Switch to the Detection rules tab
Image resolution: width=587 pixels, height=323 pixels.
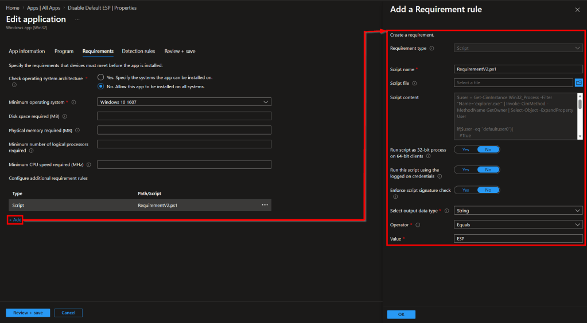point(138,52)
